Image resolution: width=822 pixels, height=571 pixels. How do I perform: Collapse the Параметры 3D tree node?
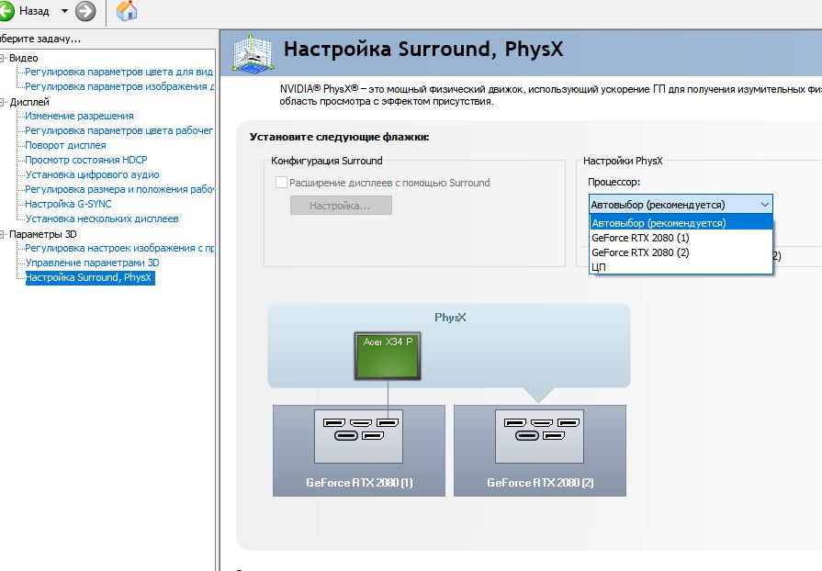tap(2, 234)
